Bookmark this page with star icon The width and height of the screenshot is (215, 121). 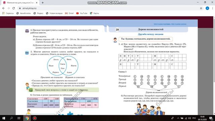pos(201,8)
